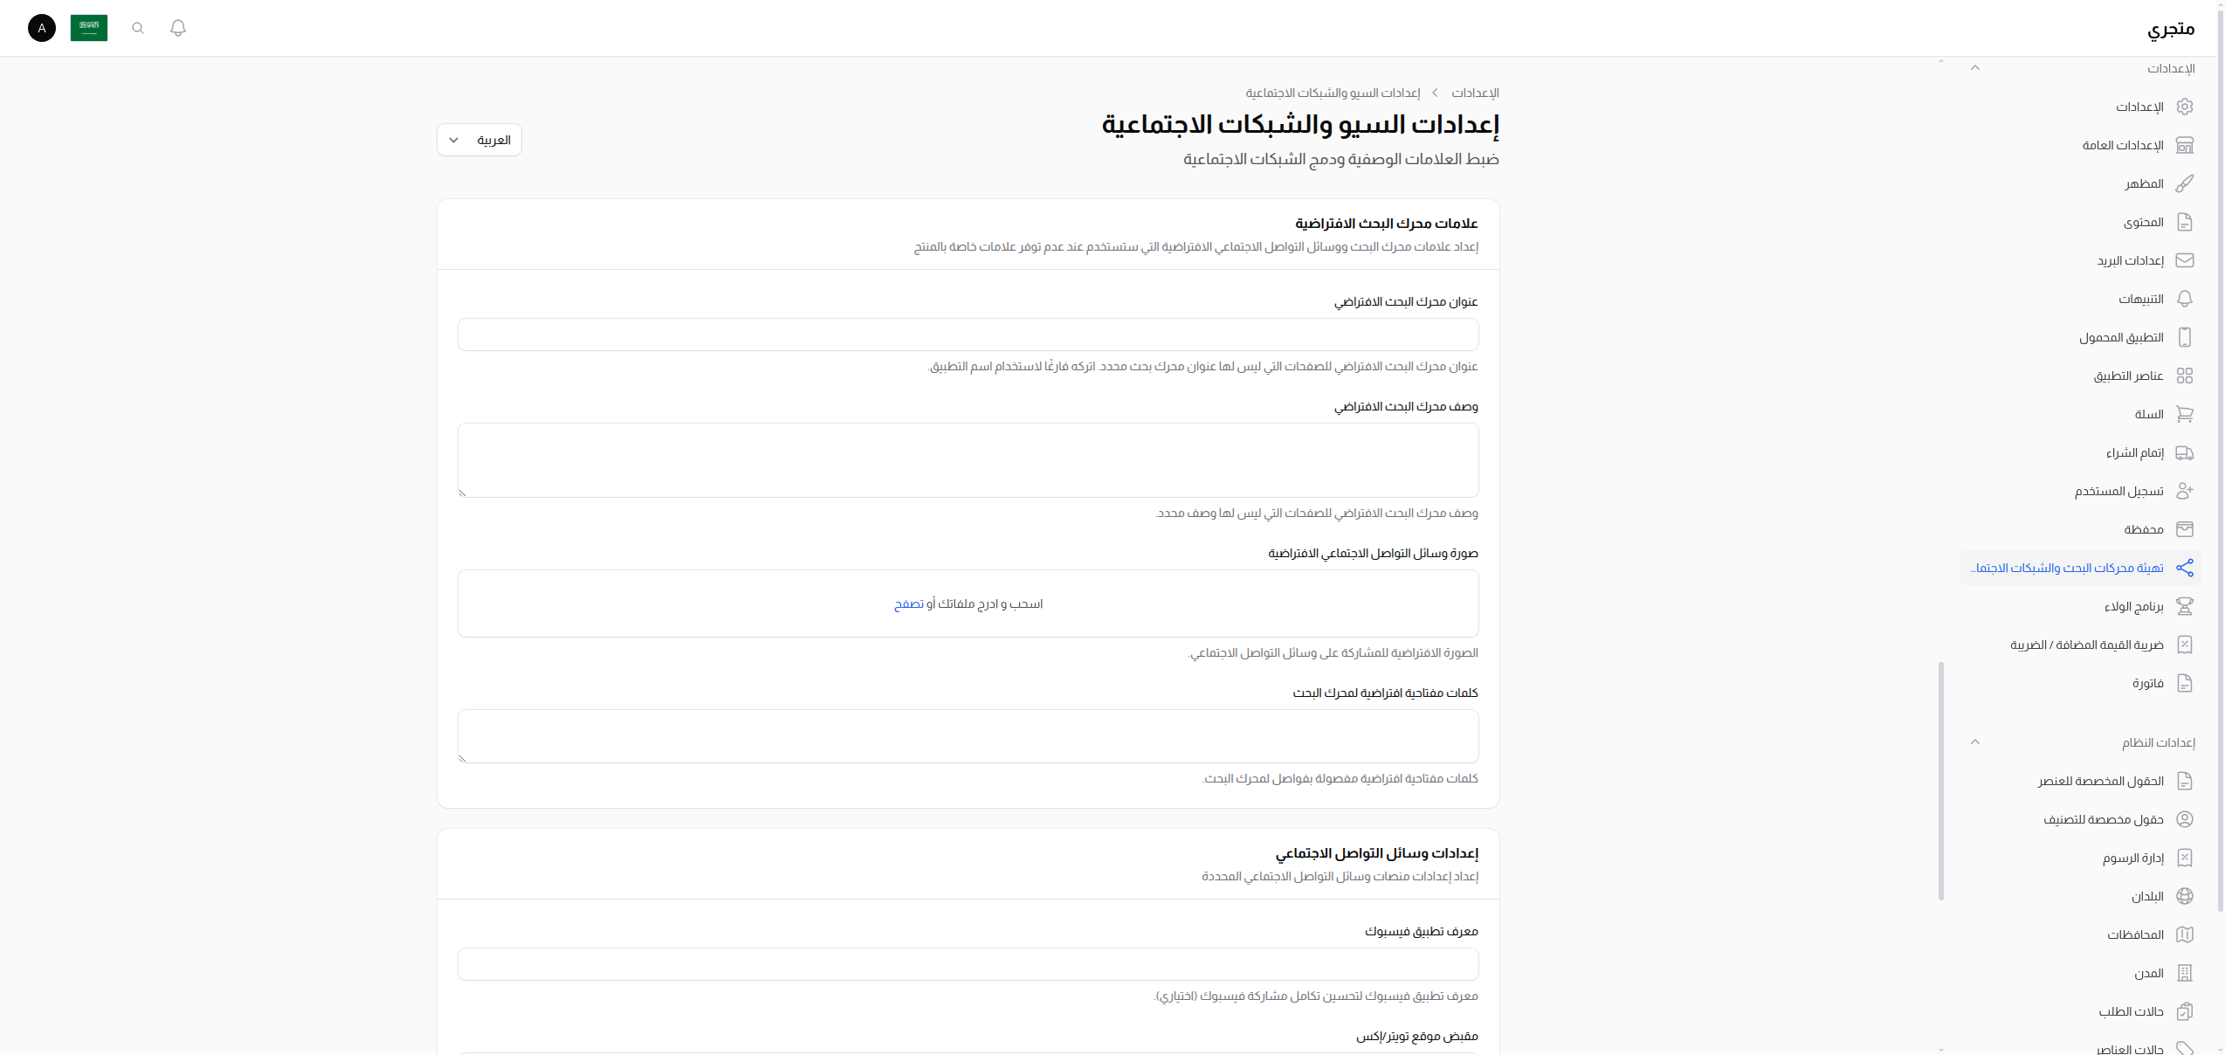Select عناصر التطبيق grid icon
The height and width of the screenshot is (1055, 2225).
pos(2187,376)
